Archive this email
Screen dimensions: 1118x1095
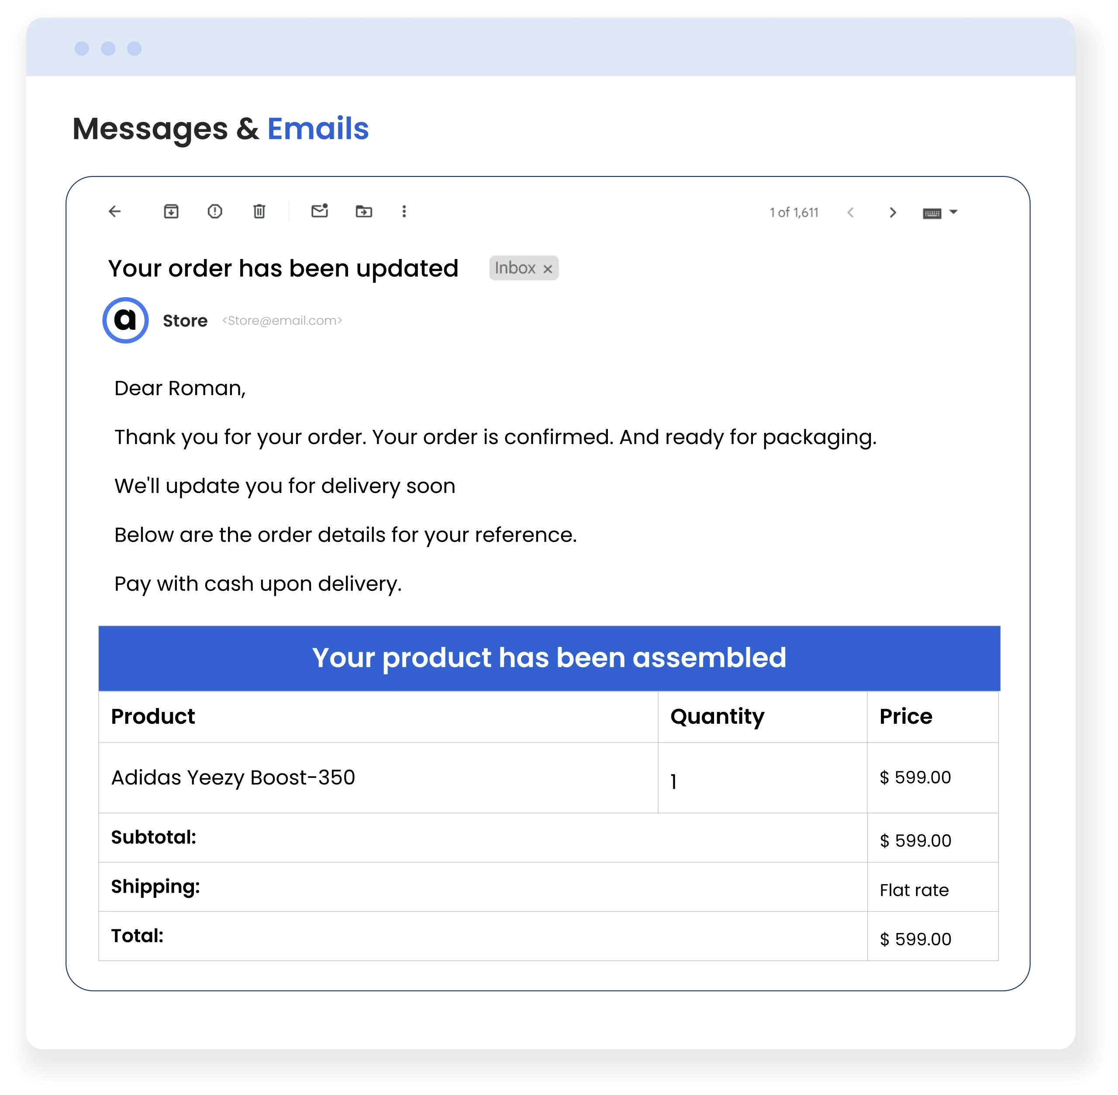(x=171, y=212)
